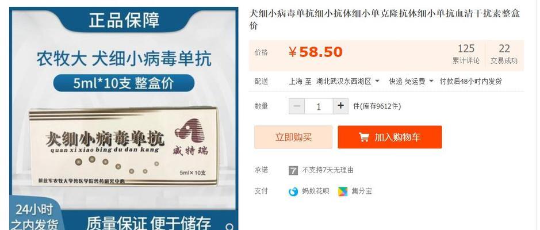This screenshot has height=230, width=540.
Task: Click the magnifier icon on product image
Action: click(x=229, y=226)
